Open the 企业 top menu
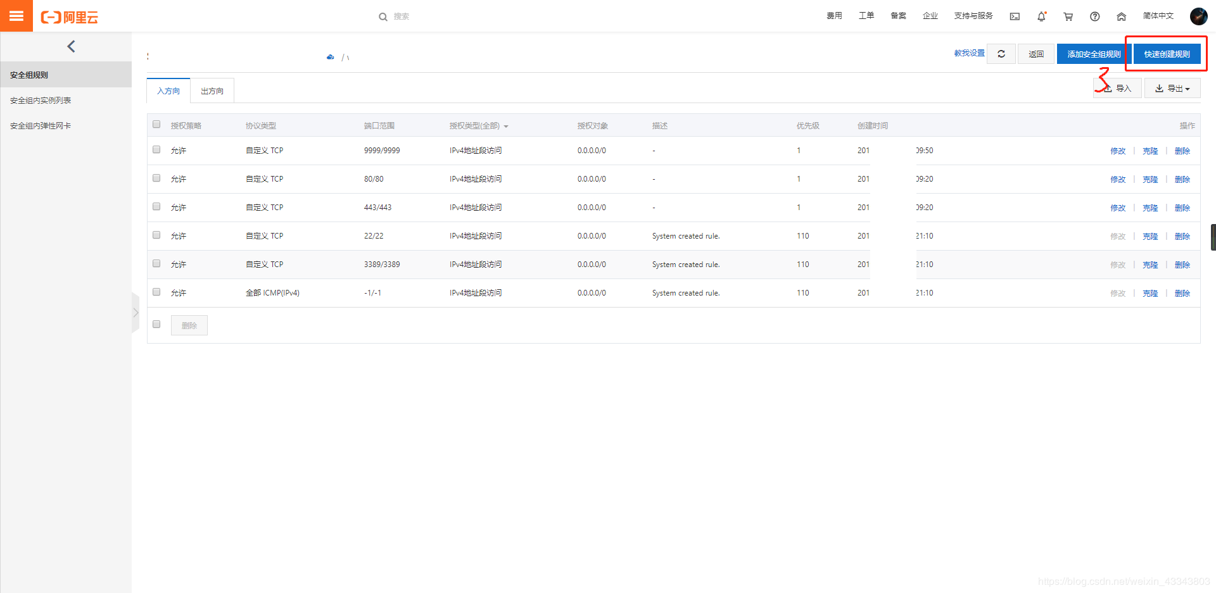 (930, 16)
